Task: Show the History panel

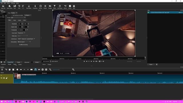Action: [65, 7]
